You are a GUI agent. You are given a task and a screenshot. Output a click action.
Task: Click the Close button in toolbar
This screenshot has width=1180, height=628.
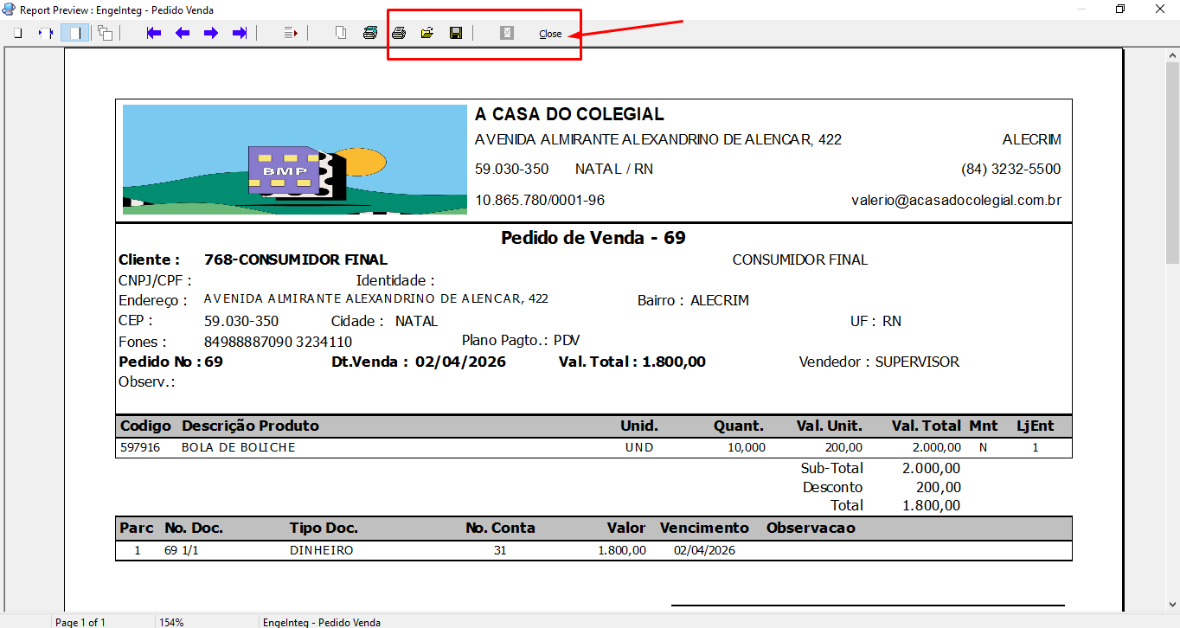(x=550, y=34)
